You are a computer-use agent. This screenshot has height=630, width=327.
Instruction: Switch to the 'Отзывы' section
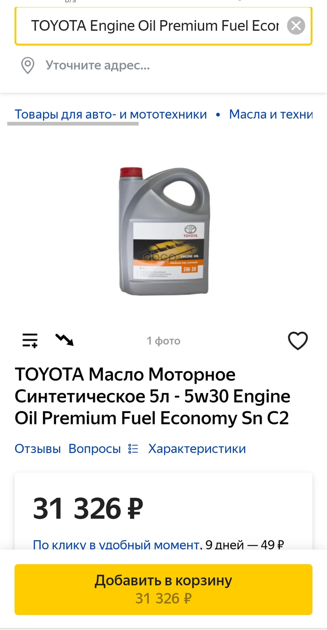(x=38, y=449)
